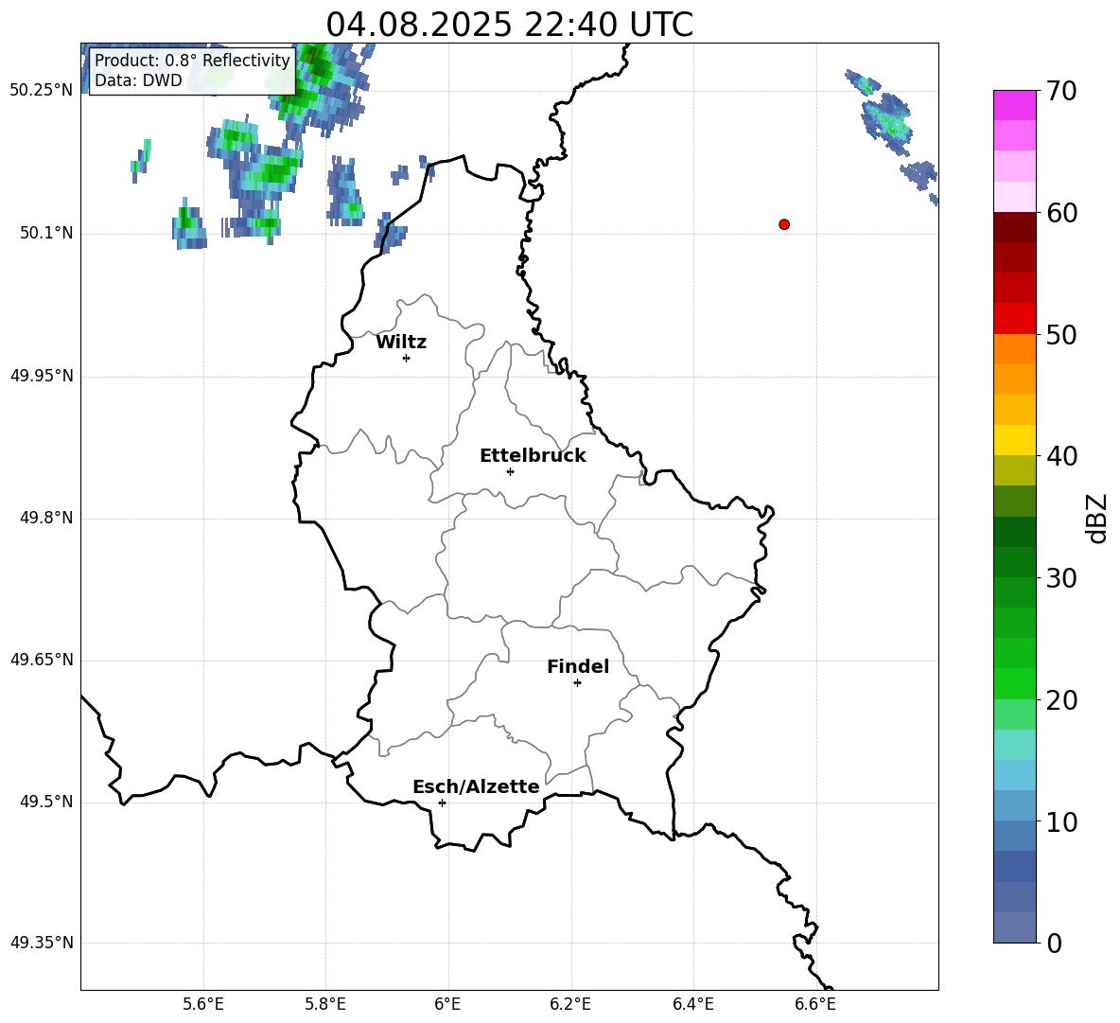
Task: Click the Product: 0.8° Reflectivity text
Action: [192, 61]
